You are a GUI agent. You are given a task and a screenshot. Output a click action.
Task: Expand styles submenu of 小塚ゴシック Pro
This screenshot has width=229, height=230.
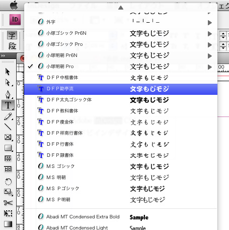(210, 45)
